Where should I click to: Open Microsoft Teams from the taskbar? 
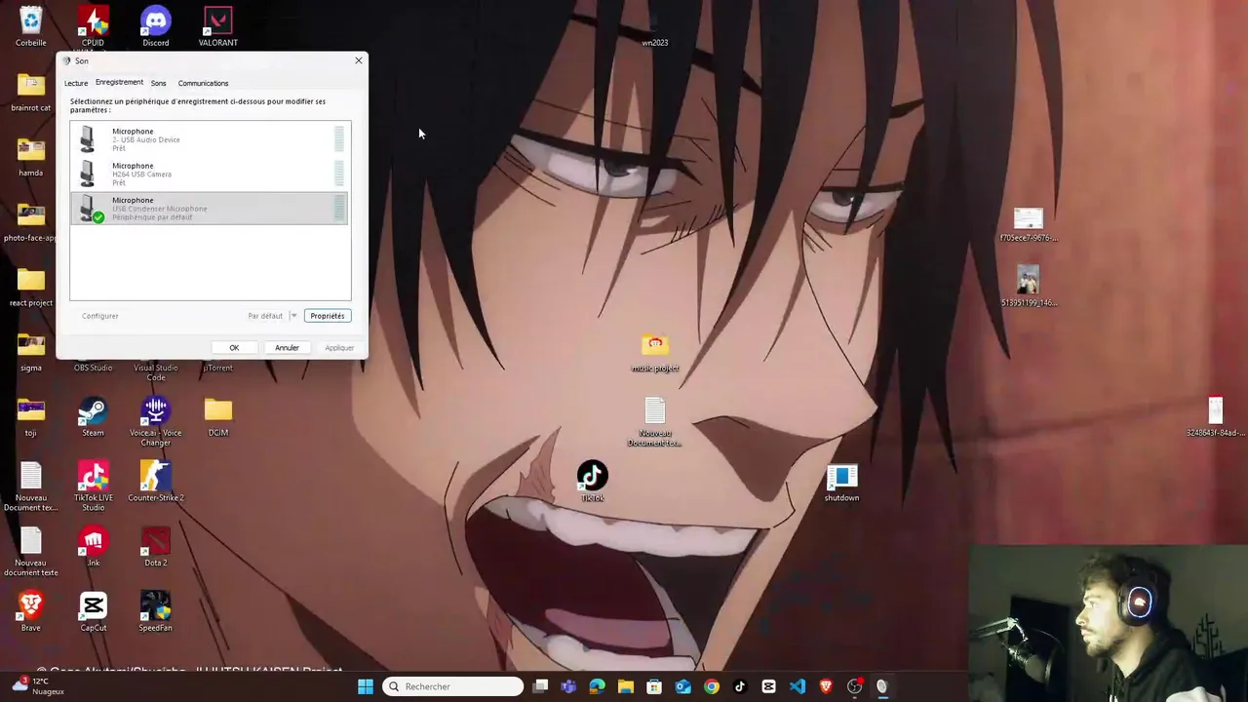click(568, 686)
